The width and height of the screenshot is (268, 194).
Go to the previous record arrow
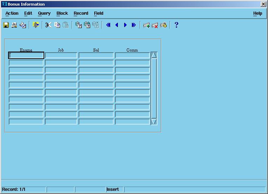117,25
